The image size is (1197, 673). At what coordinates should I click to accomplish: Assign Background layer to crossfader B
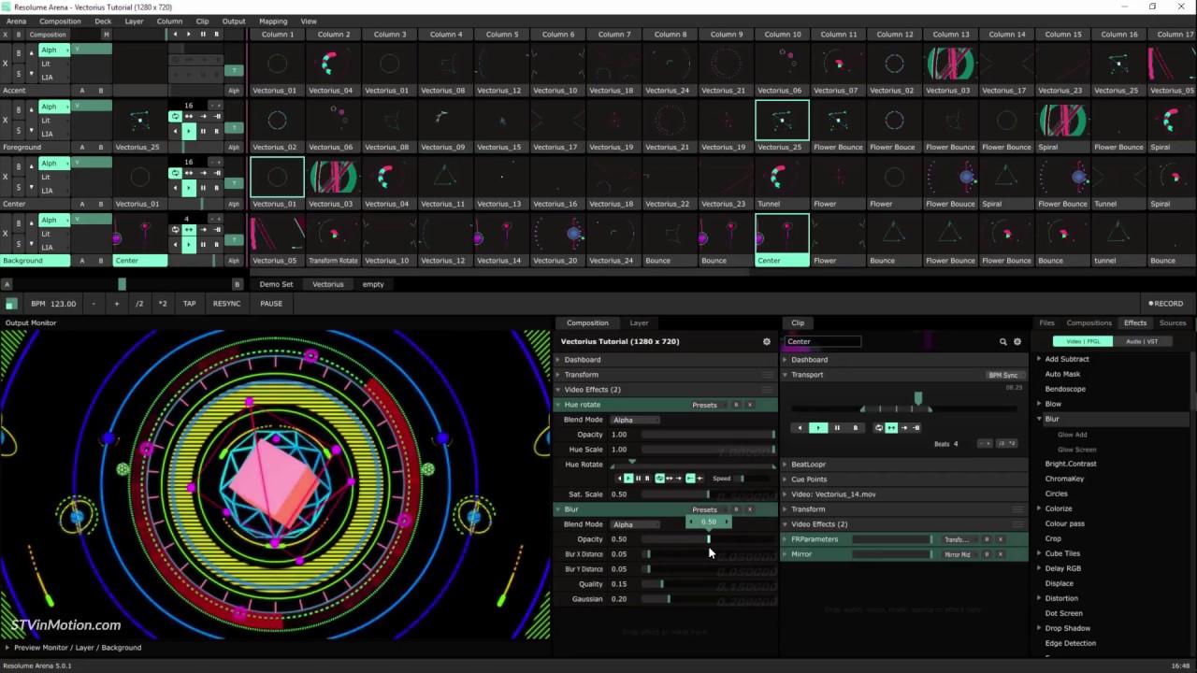(101, 261)
